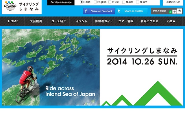Open the Q&A page
Screen dimensions: 185x113
171,21
